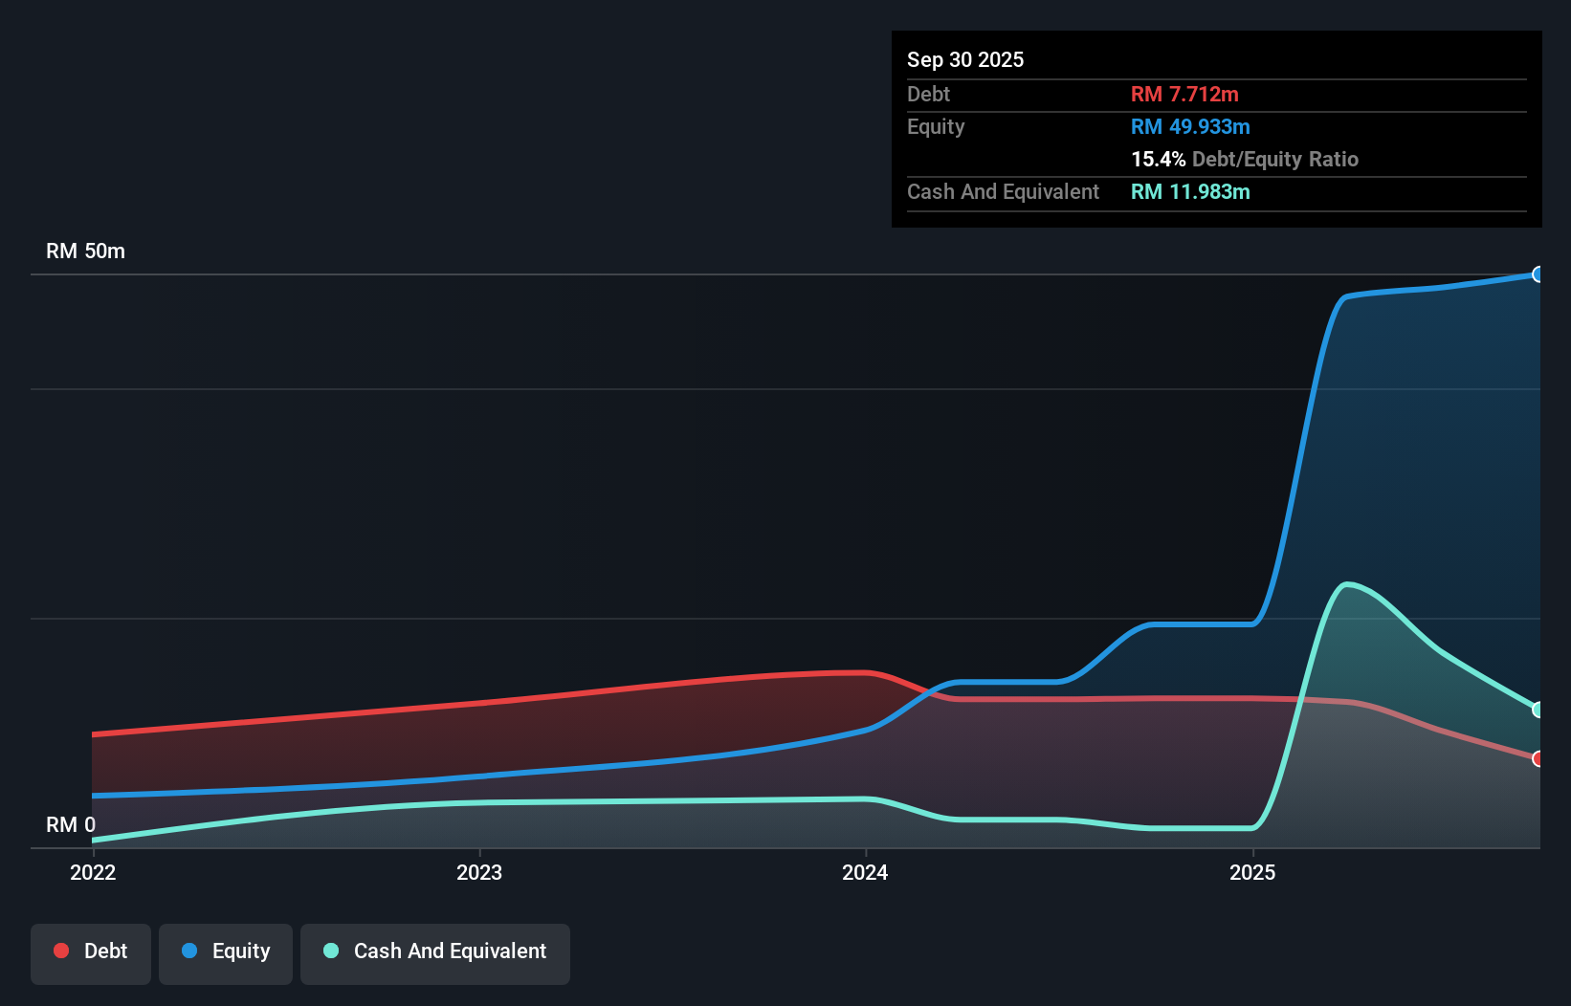Click the red Debt legend dot
The height and width of the screenshot is (1006, 1571).
tap(61, 951)
